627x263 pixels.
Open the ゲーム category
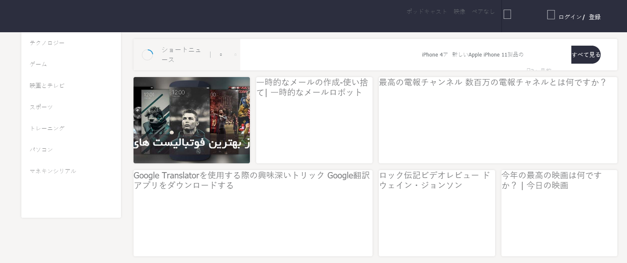coord(39,64)
